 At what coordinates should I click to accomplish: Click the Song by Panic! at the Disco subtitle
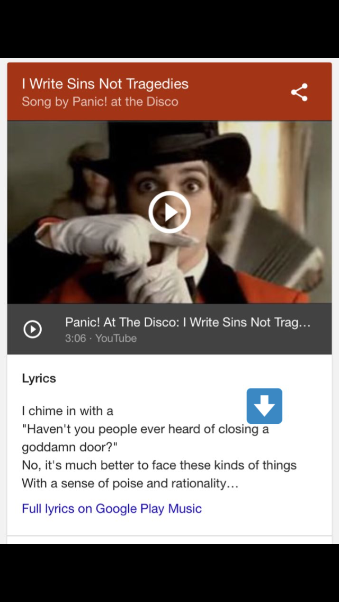click(100, 102)
